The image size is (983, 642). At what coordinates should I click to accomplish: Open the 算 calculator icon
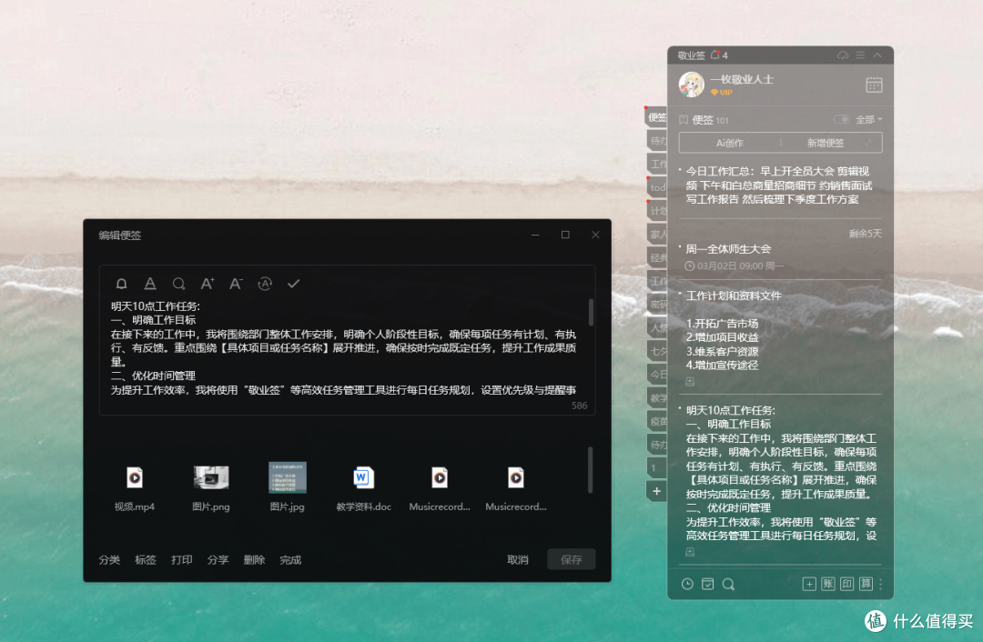866,584
